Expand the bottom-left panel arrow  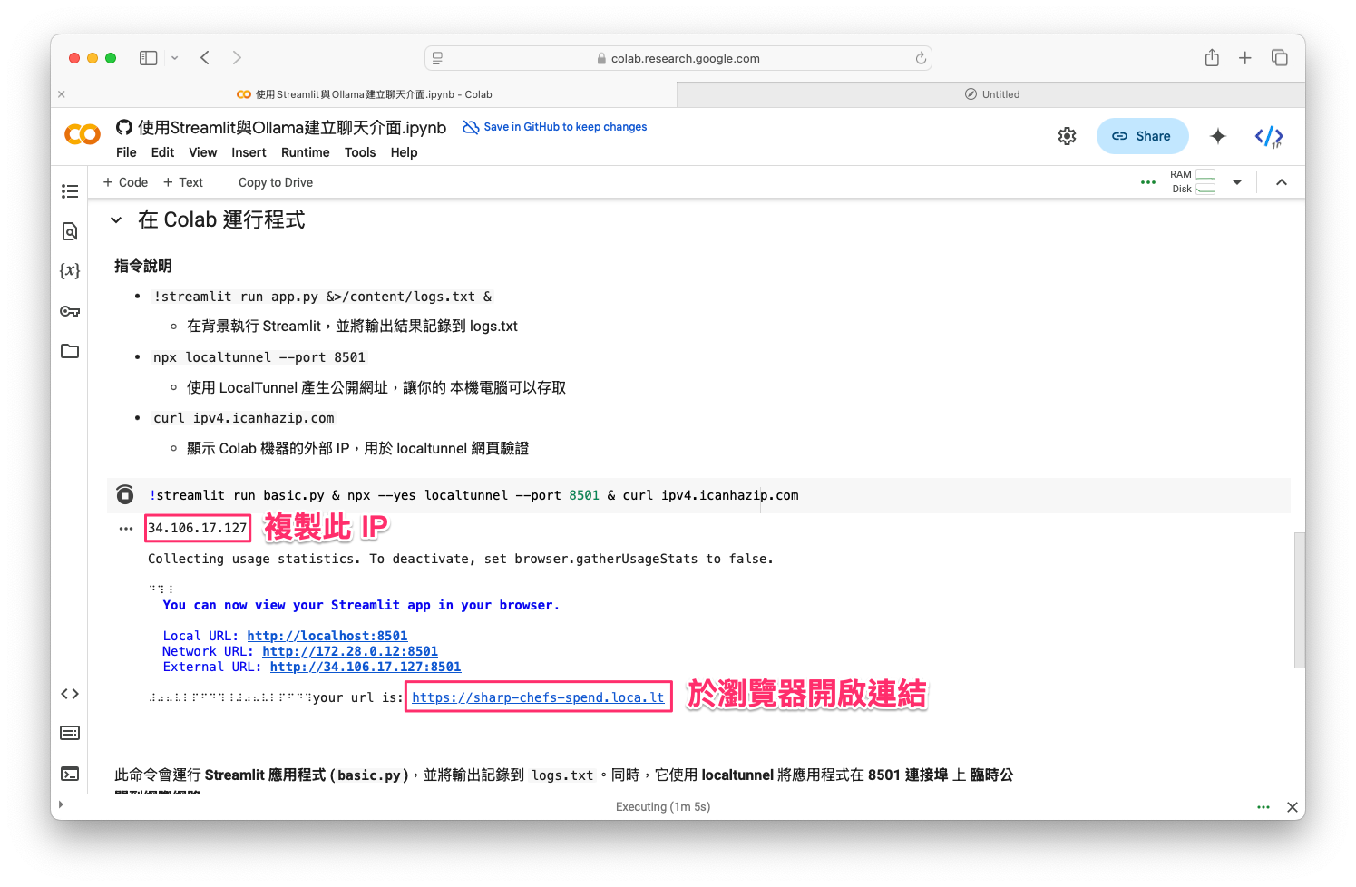click(61, 805)
